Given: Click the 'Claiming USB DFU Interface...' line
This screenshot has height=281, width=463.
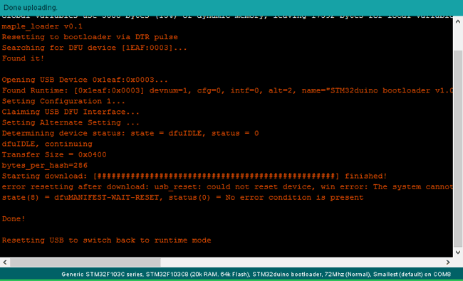Looking at the screenshot, I should point(71,112).
